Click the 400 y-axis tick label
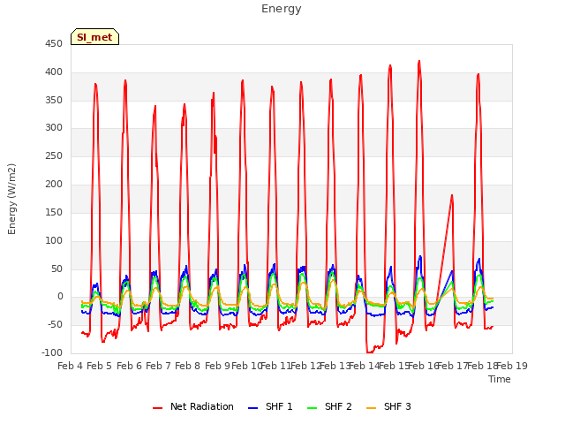 [54, 72]
